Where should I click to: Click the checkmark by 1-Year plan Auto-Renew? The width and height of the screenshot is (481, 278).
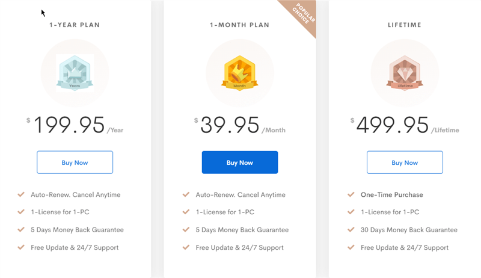21,194
